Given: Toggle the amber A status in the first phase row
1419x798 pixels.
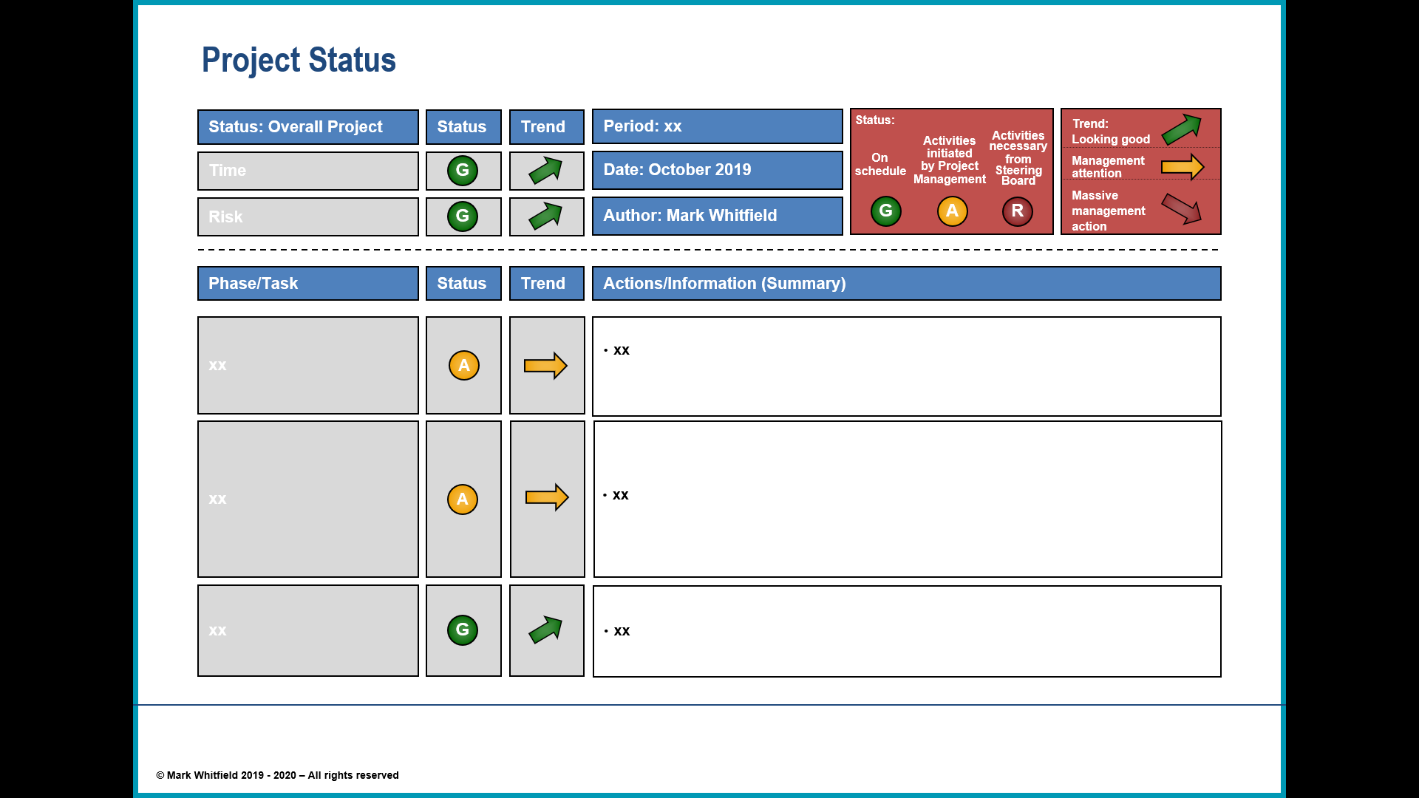Looking at the screenshot, I should (x=463, y=365).
